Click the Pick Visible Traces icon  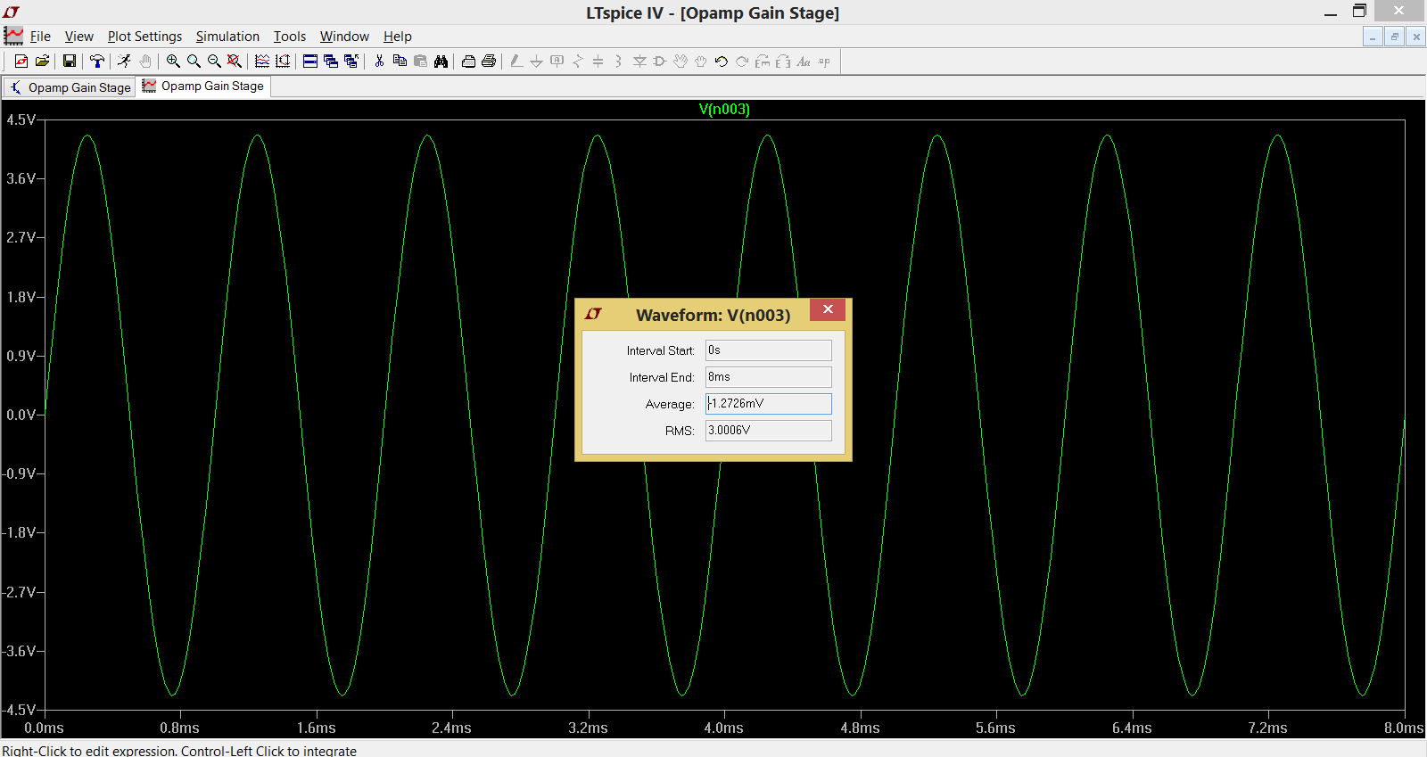pyautogui.click(x=262, y=61)
